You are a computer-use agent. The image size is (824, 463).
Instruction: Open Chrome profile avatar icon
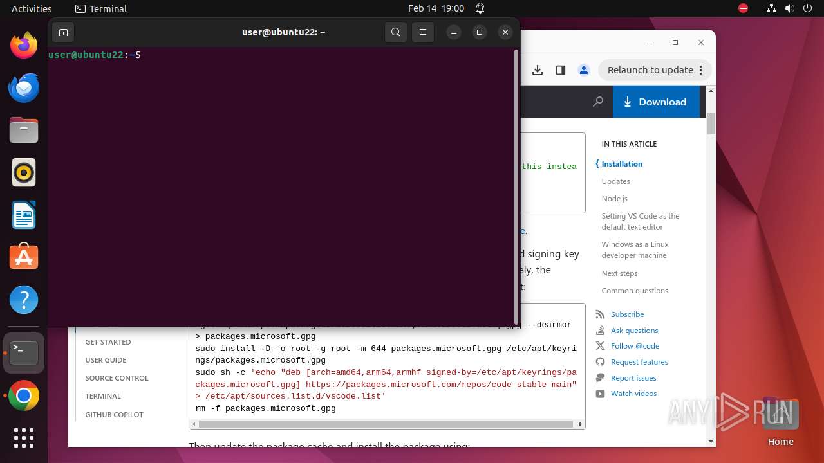click(x=584, y=70)
